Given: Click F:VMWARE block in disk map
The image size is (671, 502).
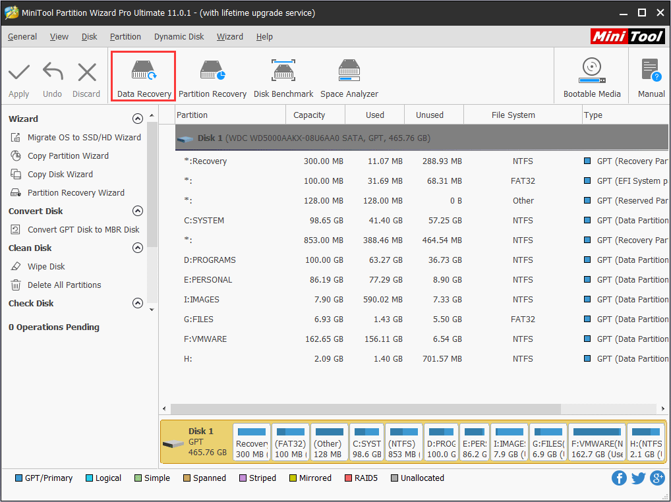Looking at the screenshot, I should 597,443.
